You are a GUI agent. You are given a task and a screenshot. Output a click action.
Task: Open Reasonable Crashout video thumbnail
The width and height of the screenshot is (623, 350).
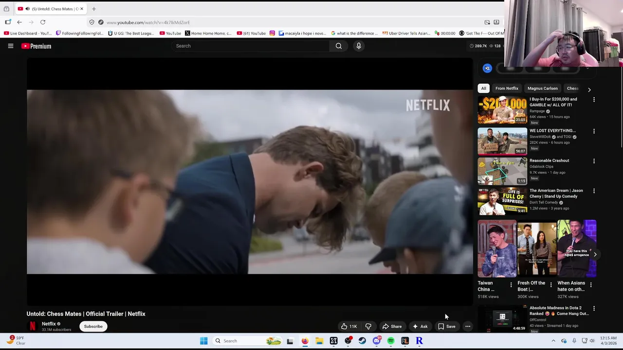point(502,171)
